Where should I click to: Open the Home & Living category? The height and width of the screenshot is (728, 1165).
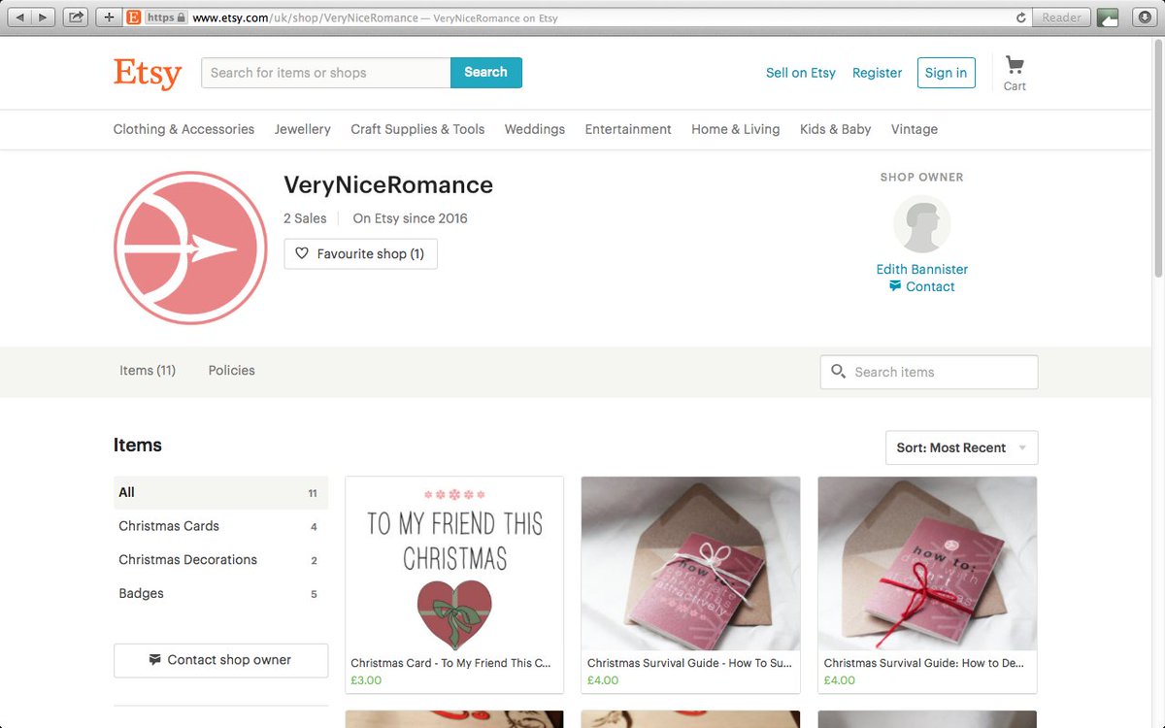[735, 129]
